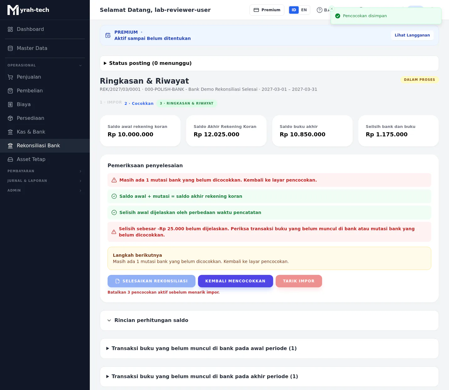
Task: Click the Dalam Proses status badge
Action: [x=419, y=80]
